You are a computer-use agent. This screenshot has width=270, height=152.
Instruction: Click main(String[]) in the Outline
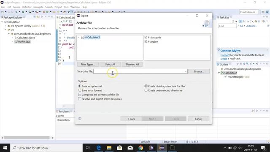point(235,77)
